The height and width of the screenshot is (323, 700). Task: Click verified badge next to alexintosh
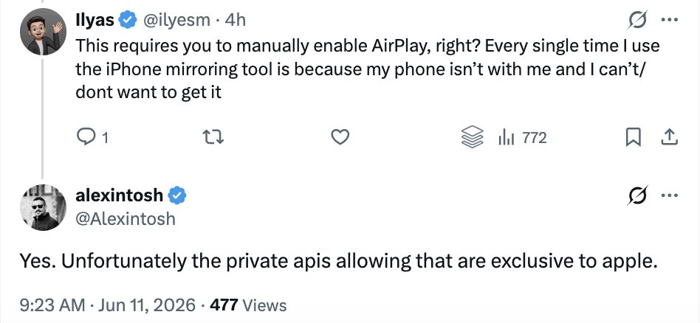click(178, 195)
